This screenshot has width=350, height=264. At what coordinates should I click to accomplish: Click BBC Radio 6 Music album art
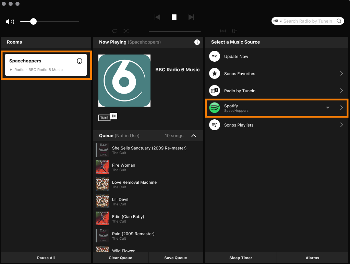124,81
